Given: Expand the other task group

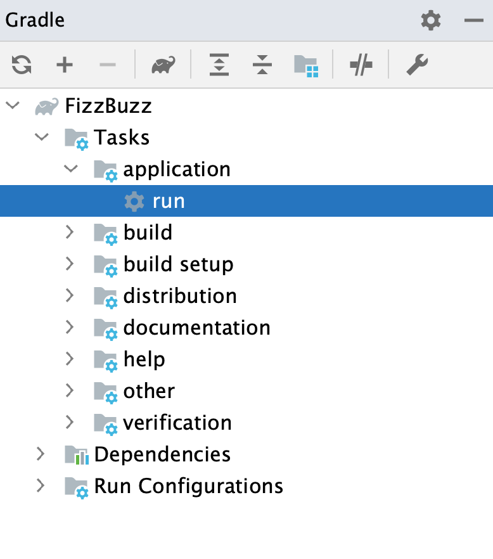Looking at the screenshot, I should tap(70, 390).
